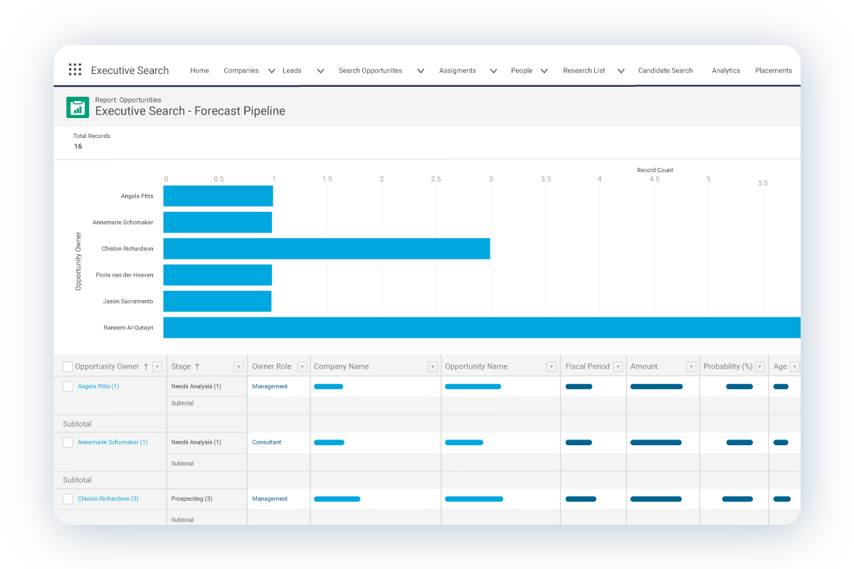Image resolution: width=854 pixels, height=569 pixels.
Task: Open the Fiscal Period column menu
Action: pos(618,367)
